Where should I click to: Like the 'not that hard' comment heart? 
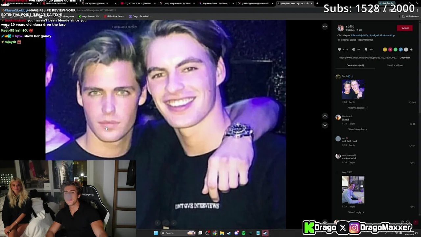point(410,145)
